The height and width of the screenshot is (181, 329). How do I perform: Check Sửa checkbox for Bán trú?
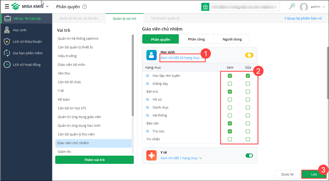point(248,92)
